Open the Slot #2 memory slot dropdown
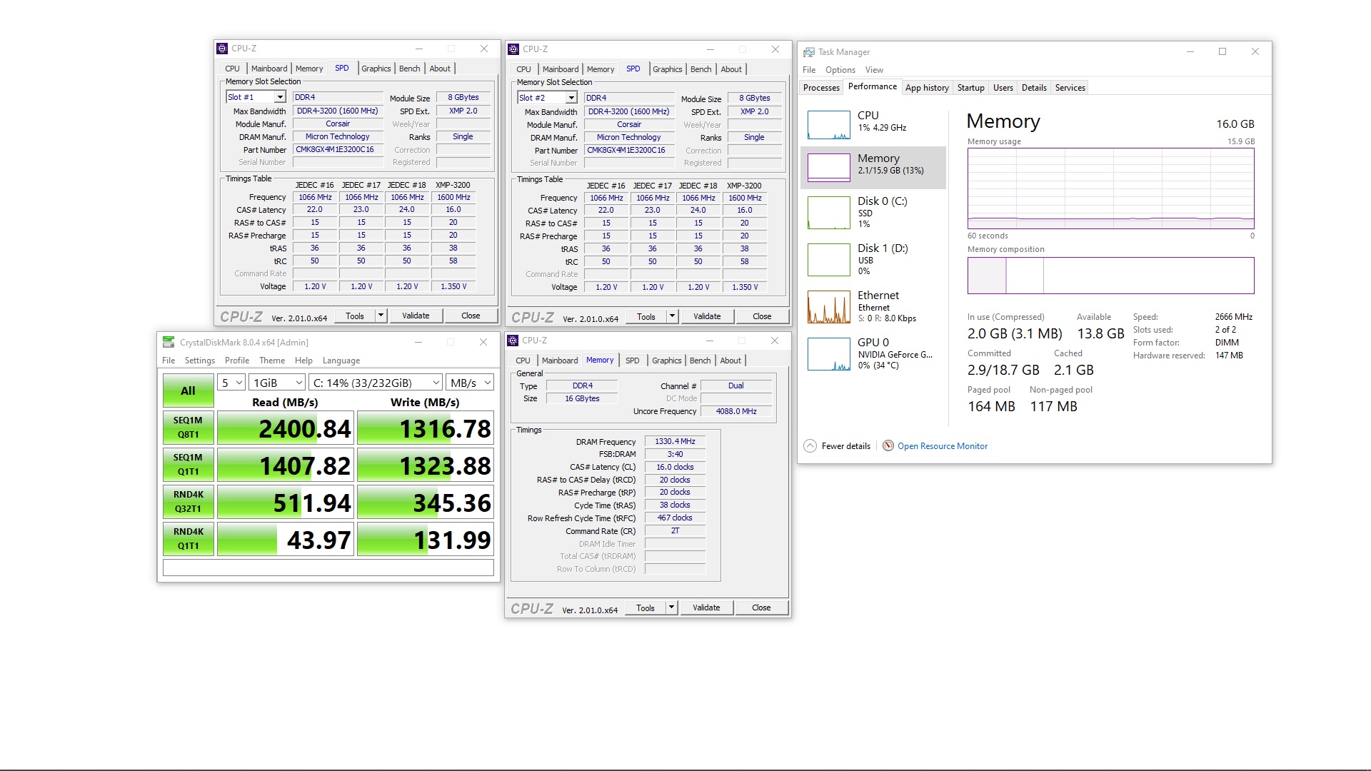The height and width of the screenshot is (771, 1371). pyautogui.click(x=571, y=98)
